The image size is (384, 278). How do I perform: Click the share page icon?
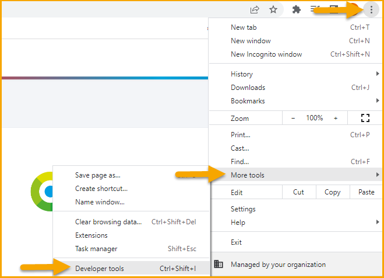point(255,10)
